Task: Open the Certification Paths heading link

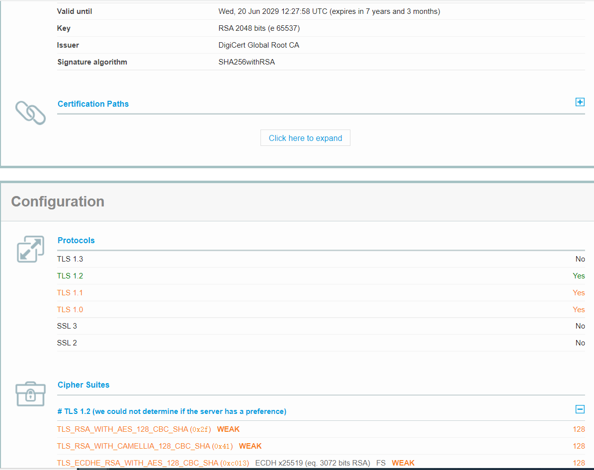Action: 93,104
